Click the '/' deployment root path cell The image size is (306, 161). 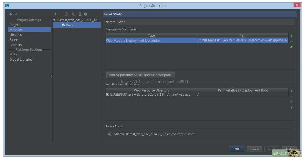[x=243, y=94]
